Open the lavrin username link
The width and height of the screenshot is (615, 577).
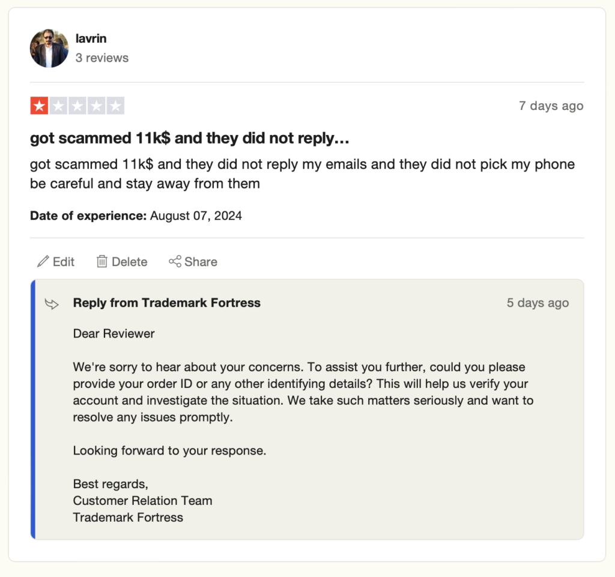point(91,39)
